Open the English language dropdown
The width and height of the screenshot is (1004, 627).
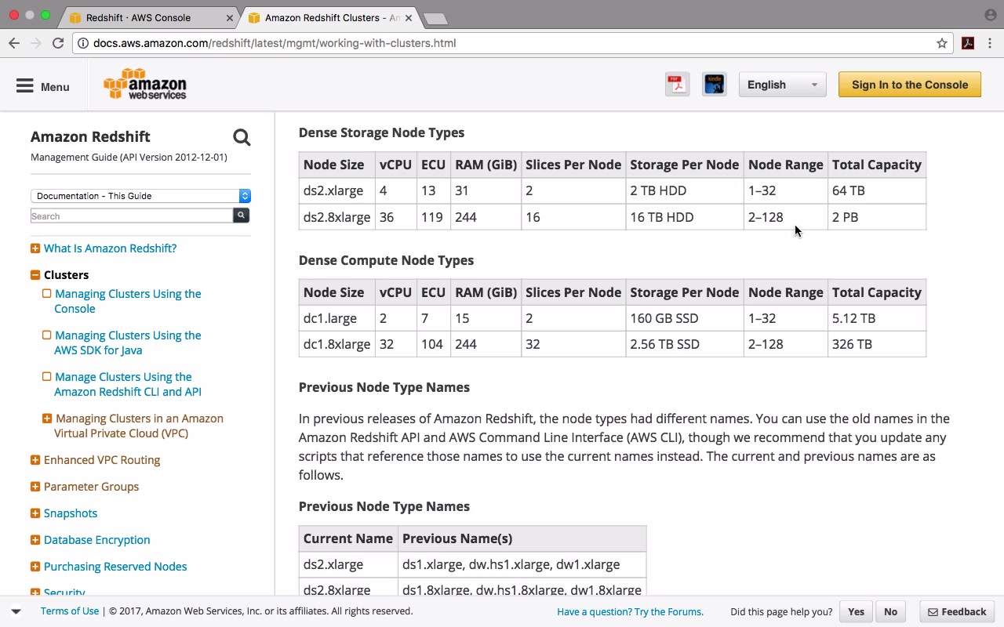pyautogui.click(x=782, y=85)
